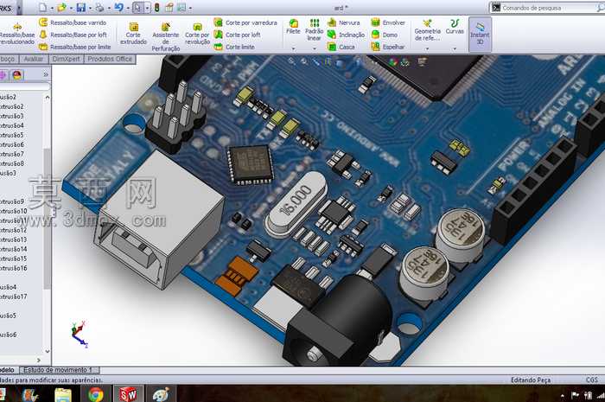The image size is (605, 402).
Task: Expand the feature panel tabs chevron
Action: (46, 74)
